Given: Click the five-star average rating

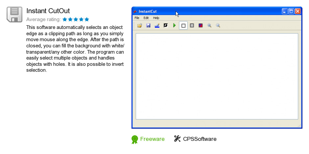Looking at the screenshot, I should (x=76, y=19).
